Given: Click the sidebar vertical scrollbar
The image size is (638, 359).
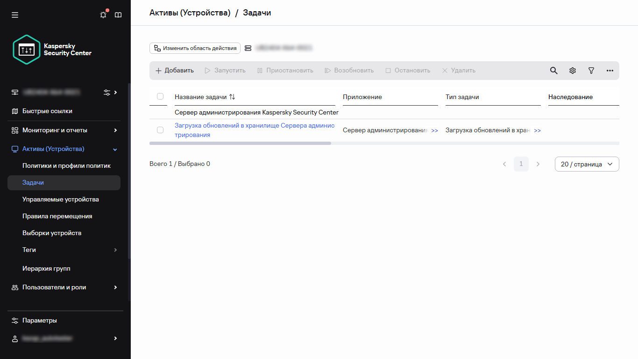Looking at the screenshot, I should click(x=129, y=171).
